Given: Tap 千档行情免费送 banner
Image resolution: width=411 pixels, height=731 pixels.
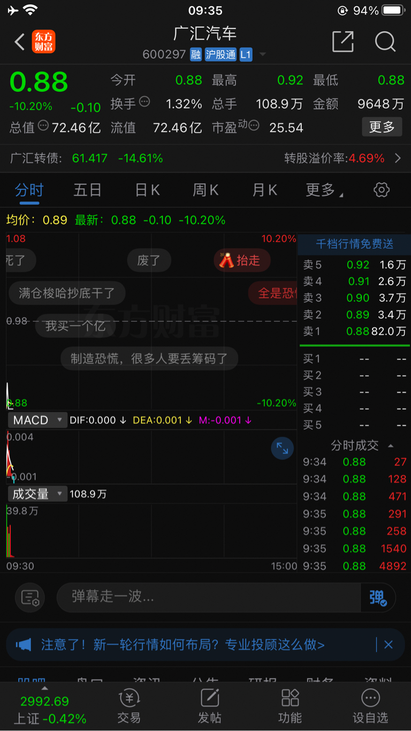Looking at the screenshot, I should click(x=354, y=244).
